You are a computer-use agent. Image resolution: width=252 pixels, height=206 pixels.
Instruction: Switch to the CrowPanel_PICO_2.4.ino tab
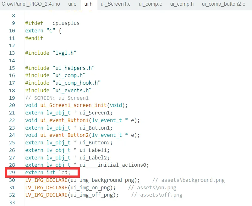pos(31,5)
